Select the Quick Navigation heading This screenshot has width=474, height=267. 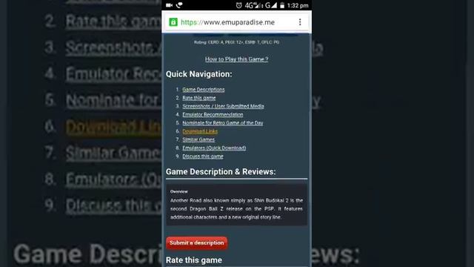click(199, 74)
